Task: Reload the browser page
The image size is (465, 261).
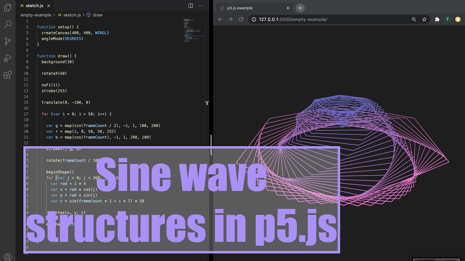Action: [241, 19]
